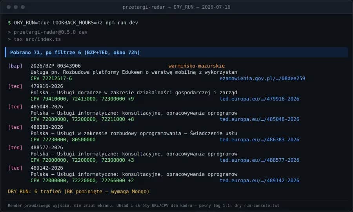Image resolution: width=353 pixels, height=212 pixels.
Task: Click CPV 72000000, 72220000, 72266000 +2
Action: click(x=82, y=181)
